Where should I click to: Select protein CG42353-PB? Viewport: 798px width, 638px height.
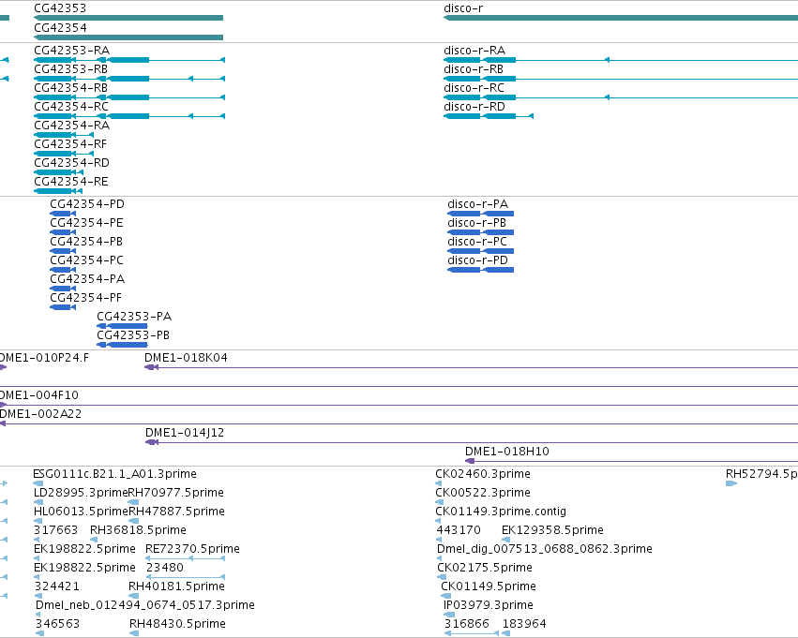tap(133, 336)
